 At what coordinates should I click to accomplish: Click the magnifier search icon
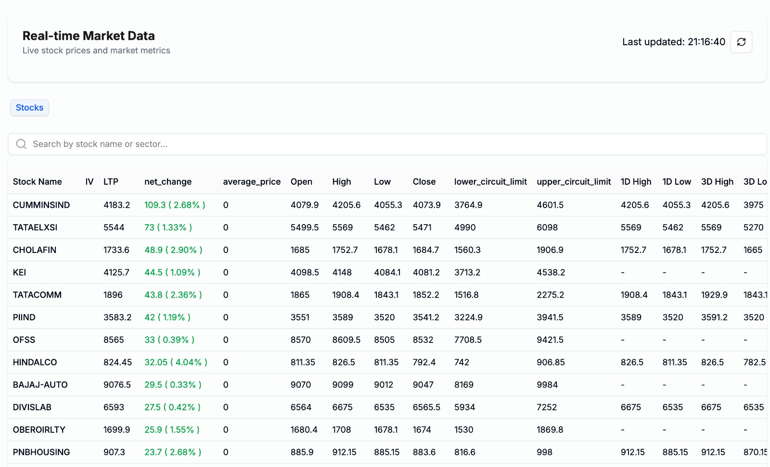tap(21, 144)
